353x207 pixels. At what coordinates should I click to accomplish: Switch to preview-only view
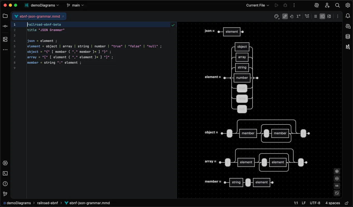pyautogui.click(x=329, y=16)
